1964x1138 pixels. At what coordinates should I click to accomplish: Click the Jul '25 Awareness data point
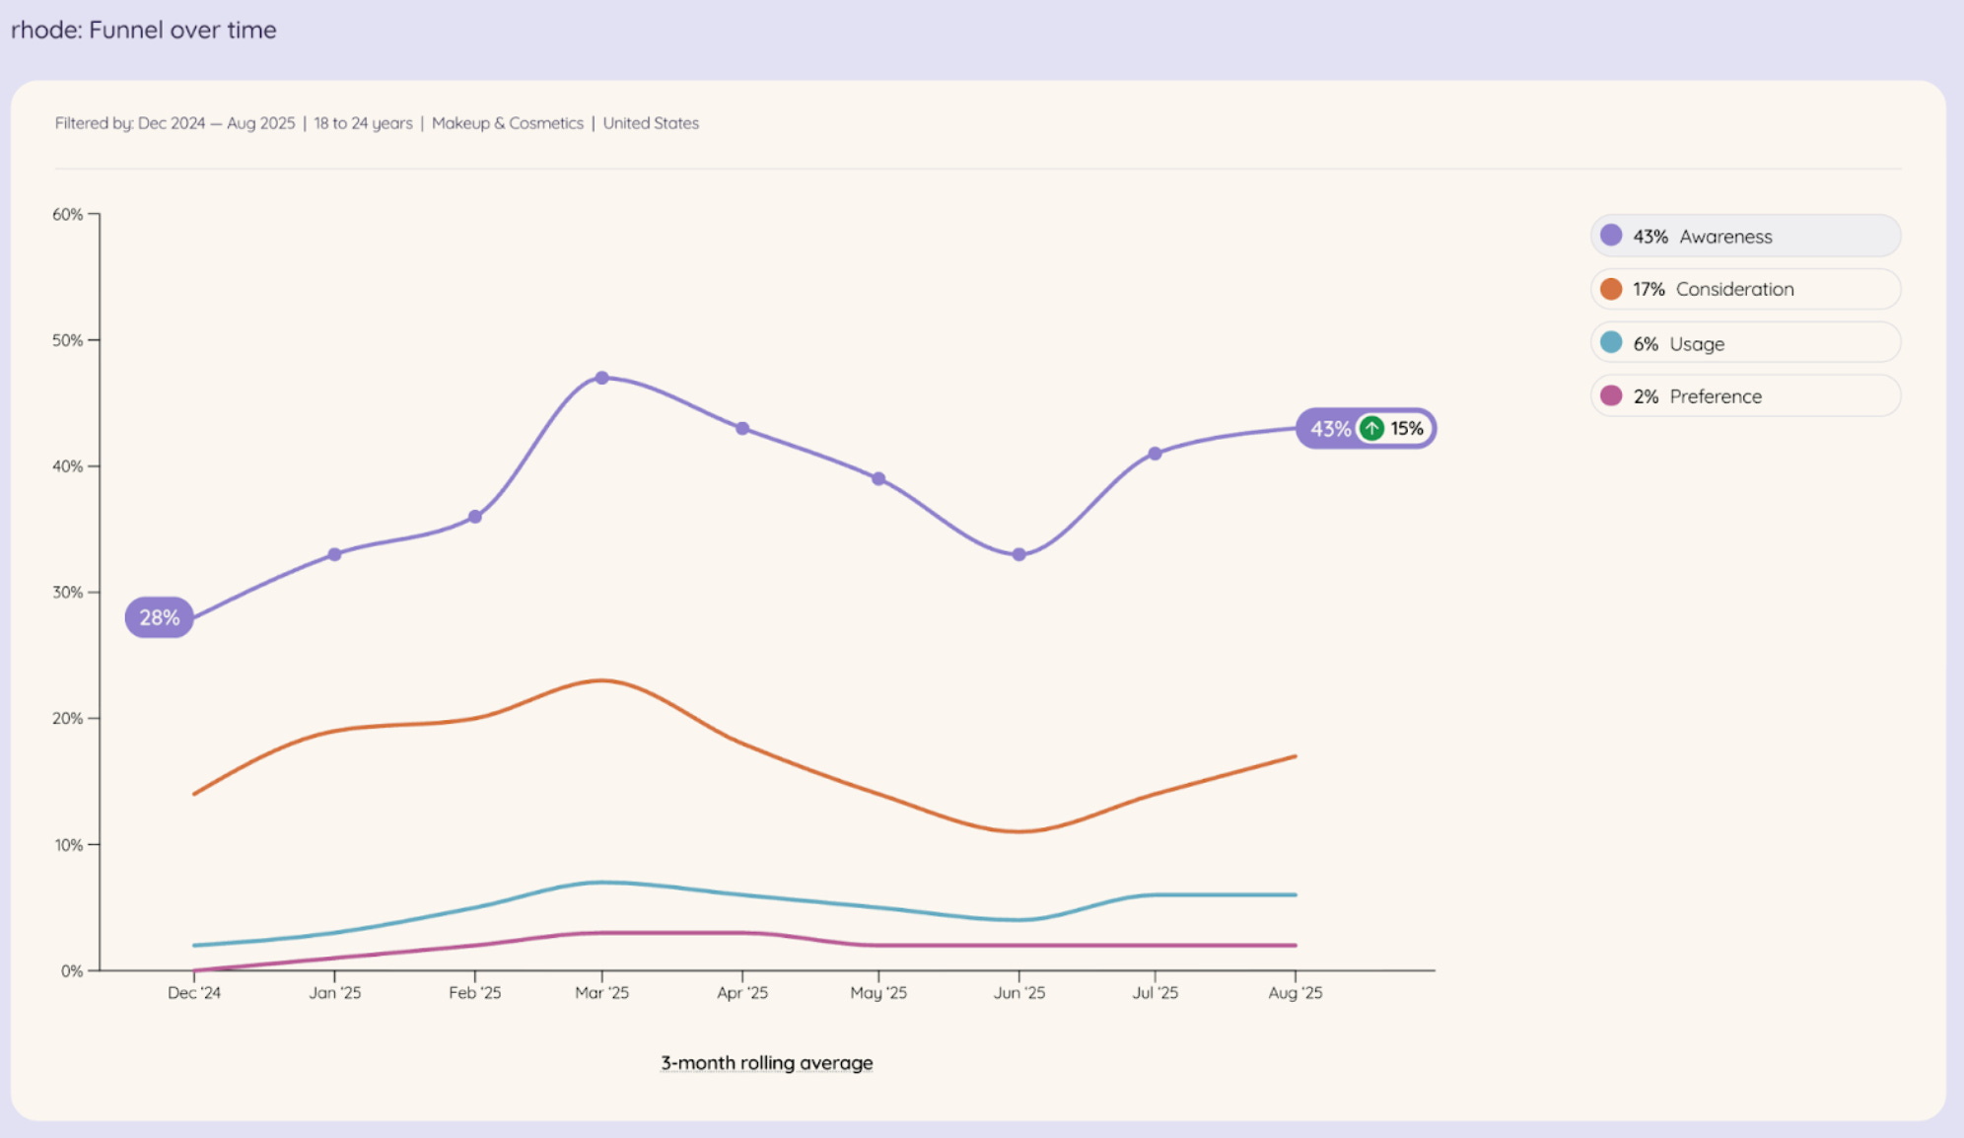(x=1155, y=454)
